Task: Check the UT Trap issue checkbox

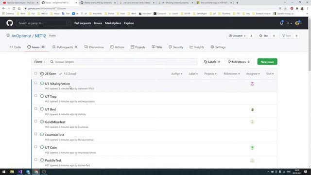Action: point(35,96)
